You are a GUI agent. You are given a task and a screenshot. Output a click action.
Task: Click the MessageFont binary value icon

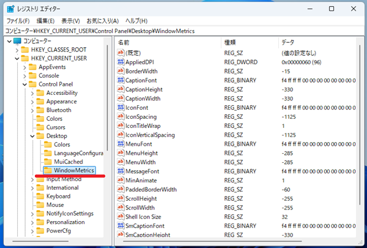coord(120,171)
